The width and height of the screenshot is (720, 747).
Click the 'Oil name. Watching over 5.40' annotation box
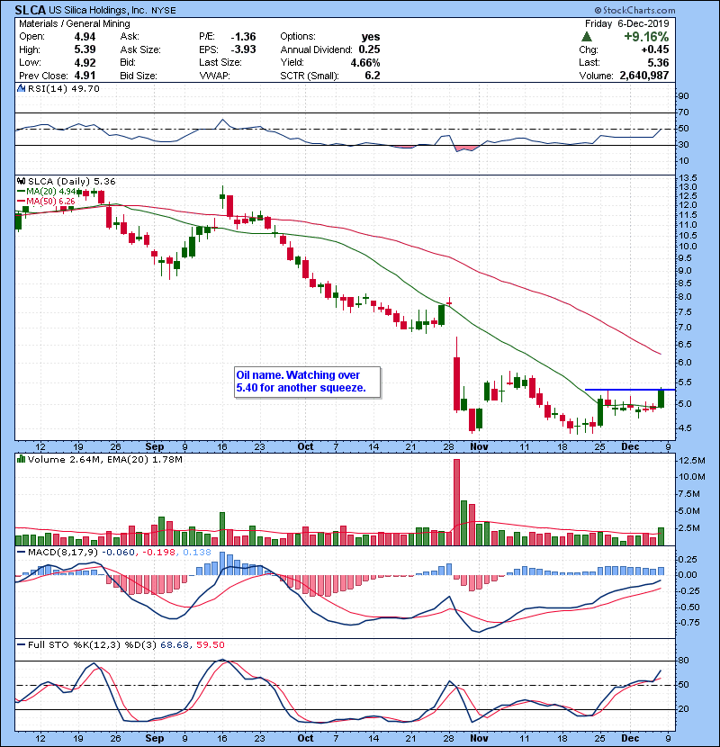click(x=307, y=382)
